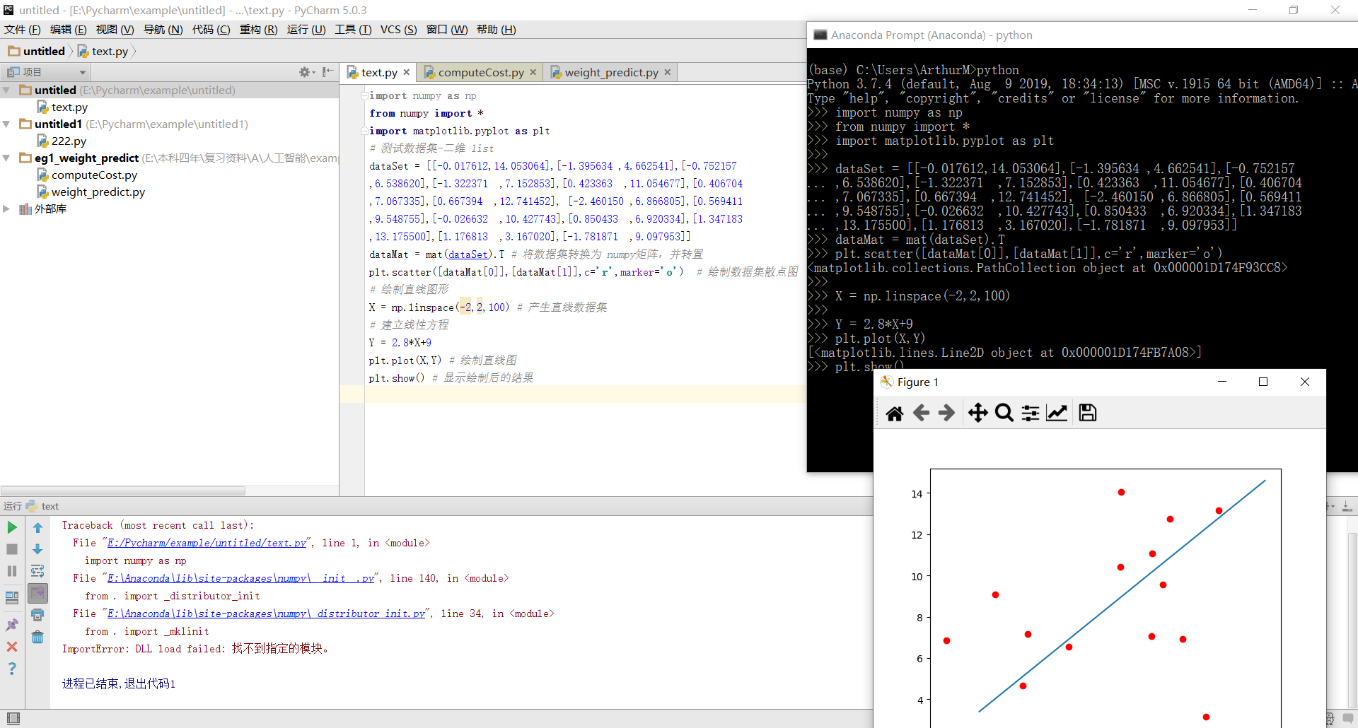
Task: Open the Project view dropdown 项目
Action: [47, 72]
